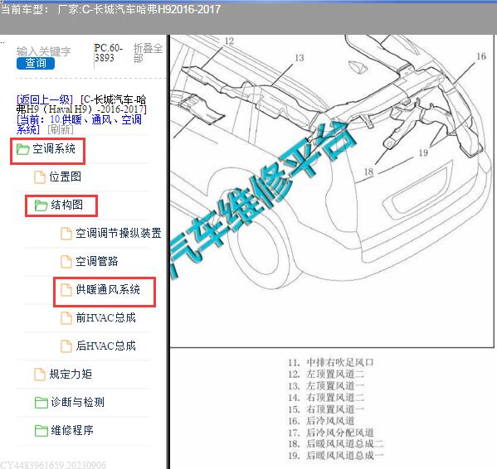Open the 空调管路 page

point(97,261)
